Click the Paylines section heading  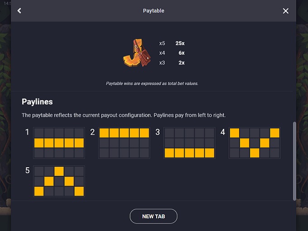pyautogui.click(x=37, y=102)
